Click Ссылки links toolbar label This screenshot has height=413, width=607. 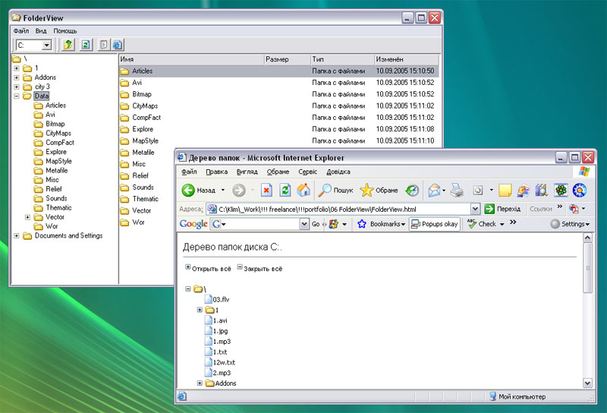click(x=541, y=210)
